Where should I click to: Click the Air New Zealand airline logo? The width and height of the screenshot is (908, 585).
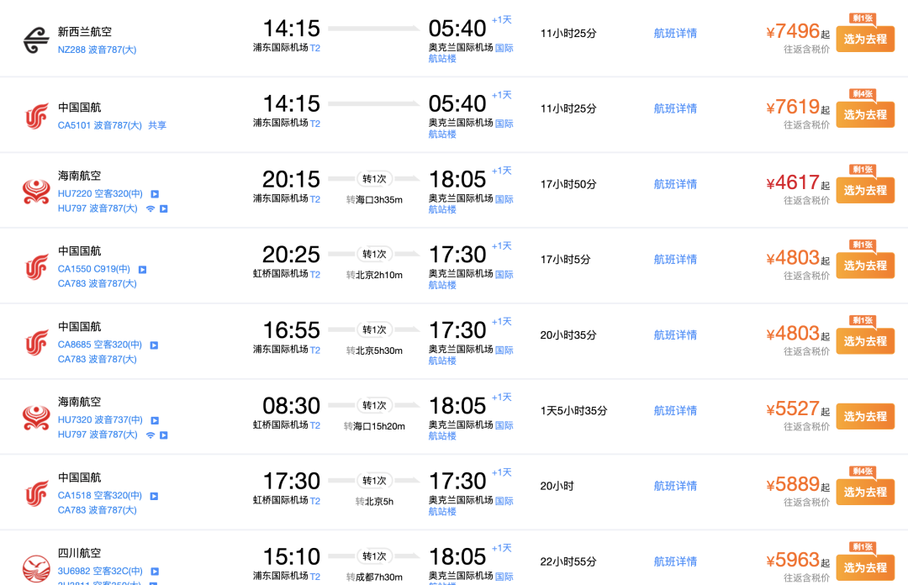coord(36,40)
